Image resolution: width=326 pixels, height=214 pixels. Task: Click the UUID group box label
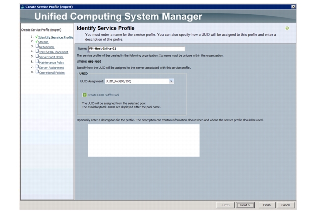(84, 74)
